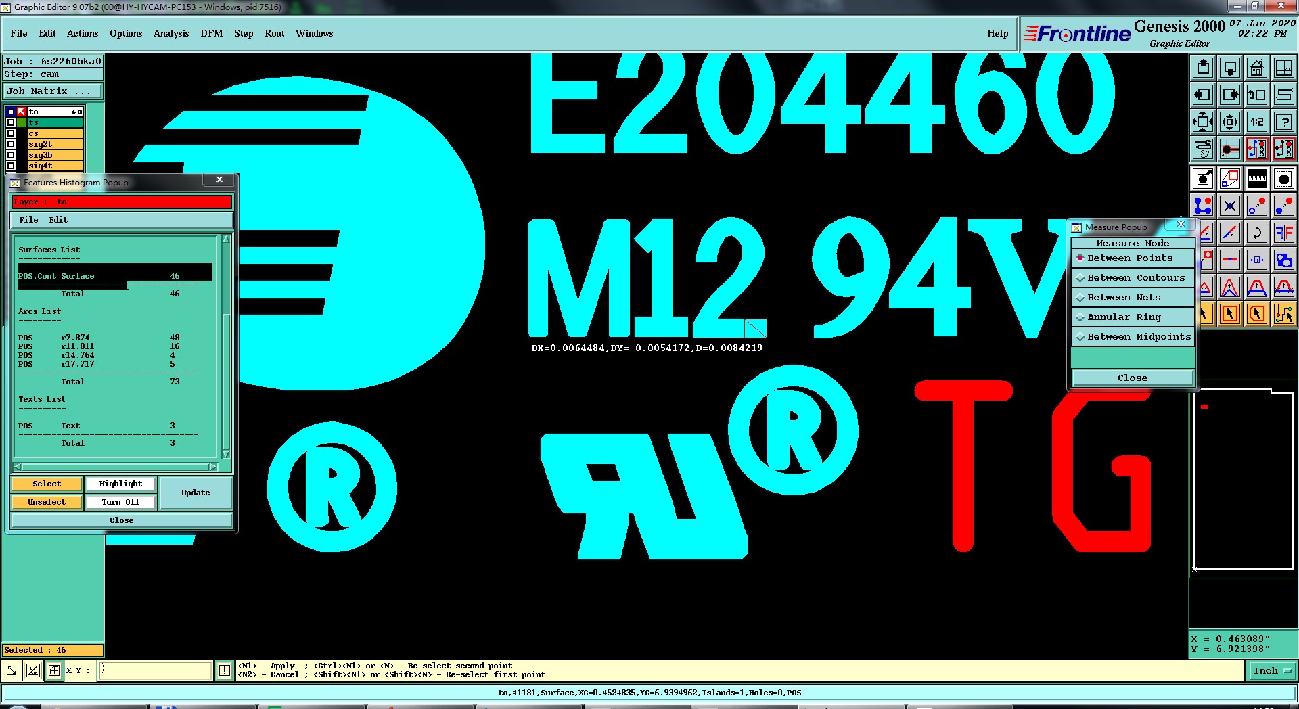Click the dashed-frame black dot icon
The height and width of the screenshot is (709, 1299).
[x=1284, y=179]
